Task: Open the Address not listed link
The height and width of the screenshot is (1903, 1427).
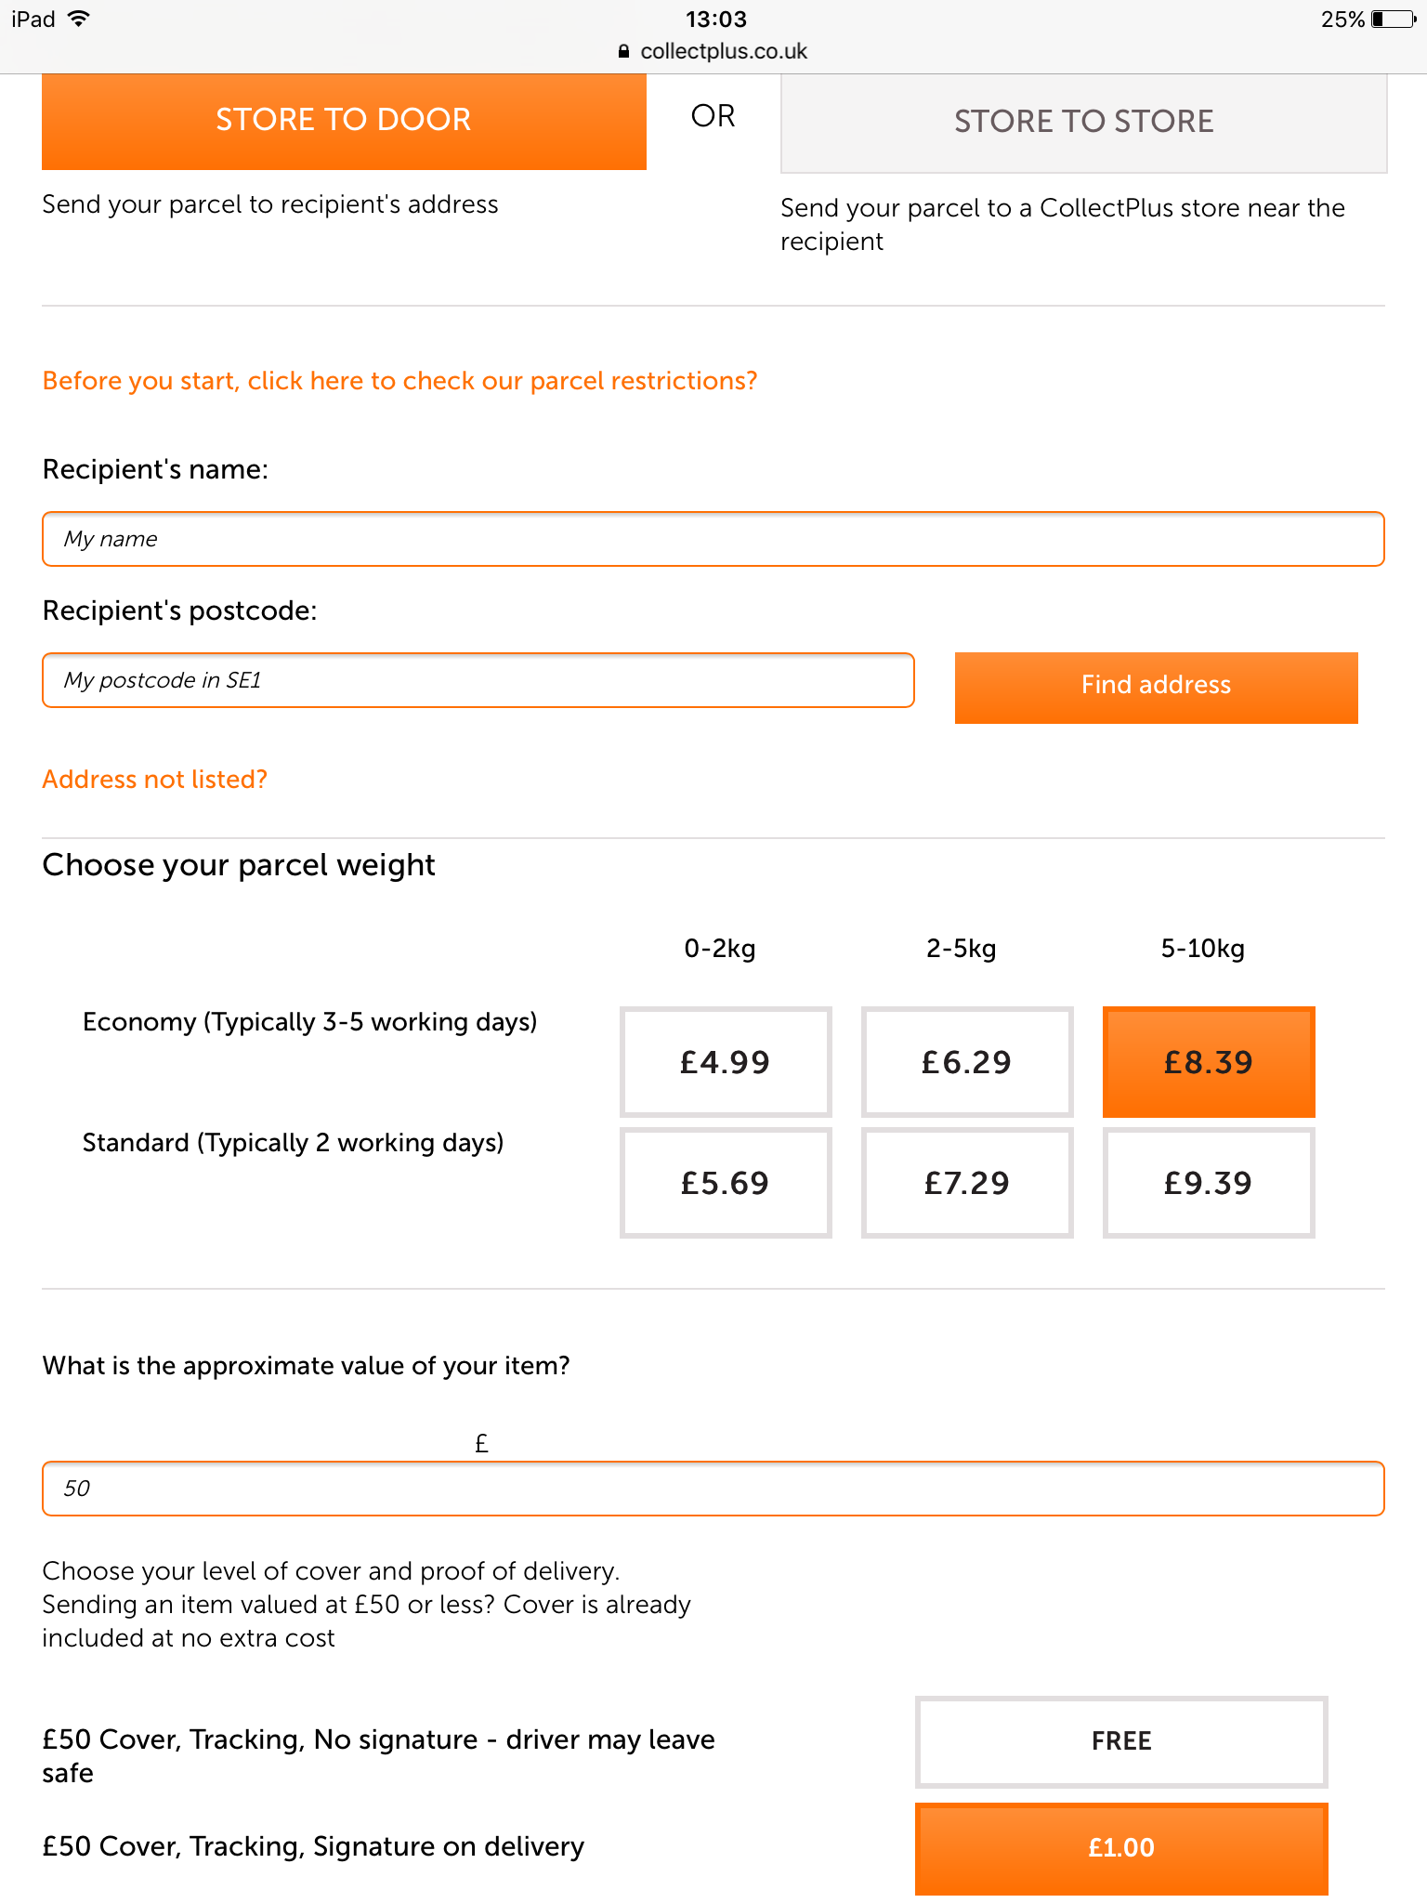Action: coord(155,780)
